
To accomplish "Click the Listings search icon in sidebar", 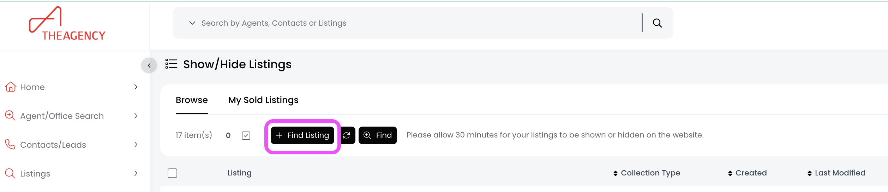I will pos(10,173).
